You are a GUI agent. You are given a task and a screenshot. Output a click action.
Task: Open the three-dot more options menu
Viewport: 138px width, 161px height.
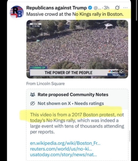[x=125, y=8]
